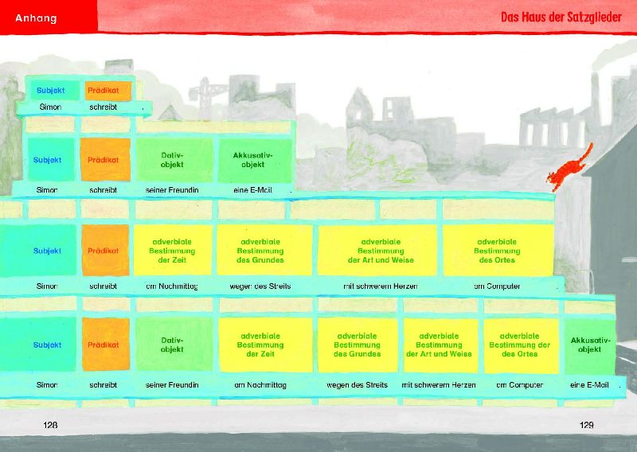Click the orange cat on the roof
637x452 pixels.
tap(569, 167)
